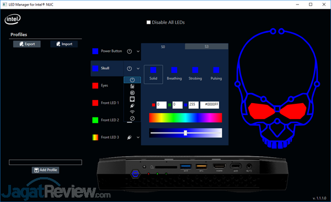
Task: Pick the power plug icon in the open dropdown list
Action: point(132,105)
